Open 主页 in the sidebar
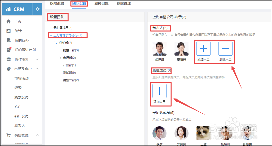The width and height of the screenshot is (272, 146). [18, 21]
